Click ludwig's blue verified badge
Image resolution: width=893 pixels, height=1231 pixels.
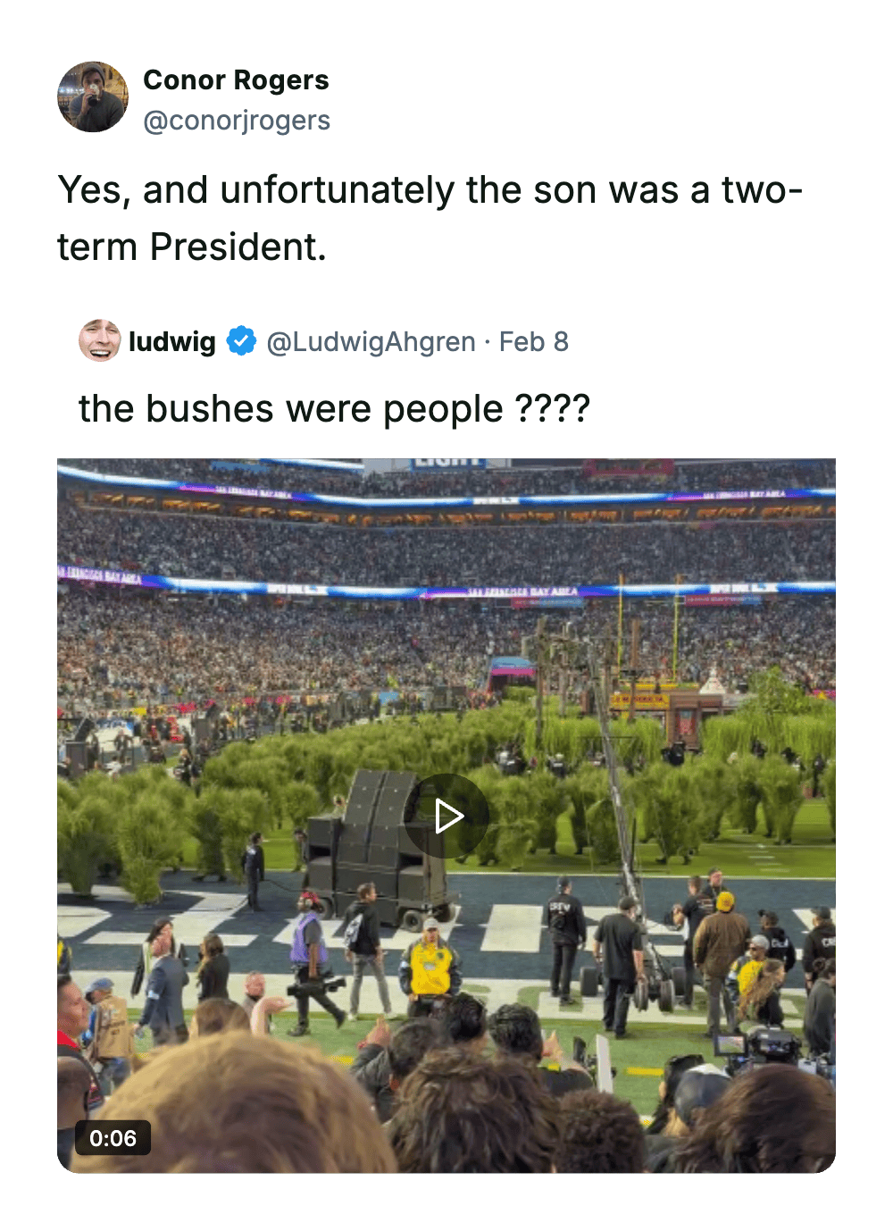click(x=241, y=341)
